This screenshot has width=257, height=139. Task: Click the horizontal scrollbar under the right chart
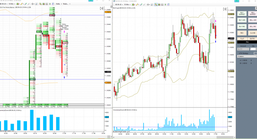pyautogui.click(x=174, y=137)
